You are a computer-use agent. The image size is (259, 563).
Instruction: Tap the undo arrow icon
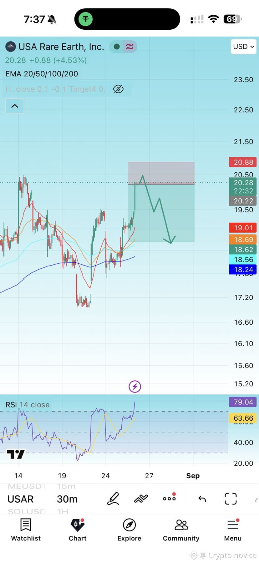click(202, 499)
